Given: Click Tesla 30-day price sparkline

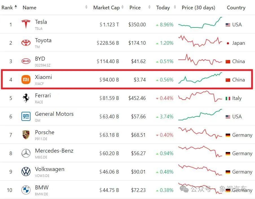Looking at the screenshot, I should click(200, 23).
